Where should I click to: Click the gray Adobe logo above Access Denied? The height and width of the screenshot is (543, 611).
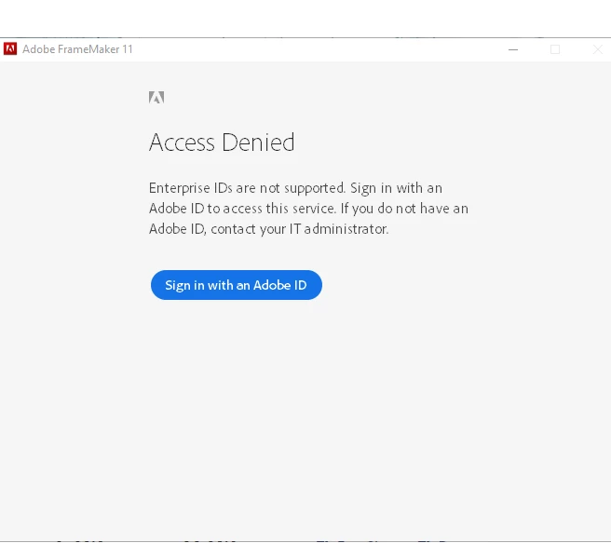coord(156,98)
